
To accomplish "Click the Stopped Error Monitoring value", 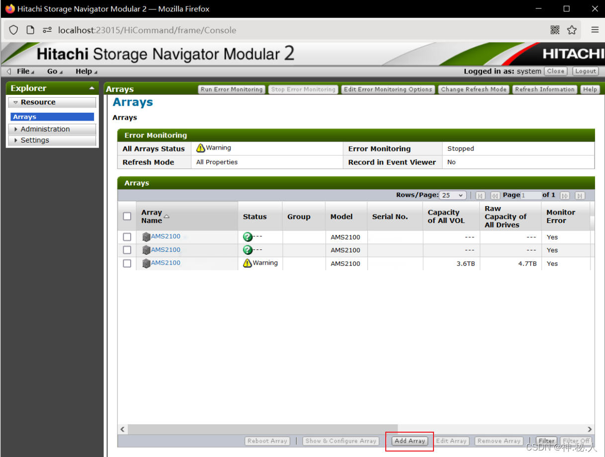I will [x=461, y=149].
